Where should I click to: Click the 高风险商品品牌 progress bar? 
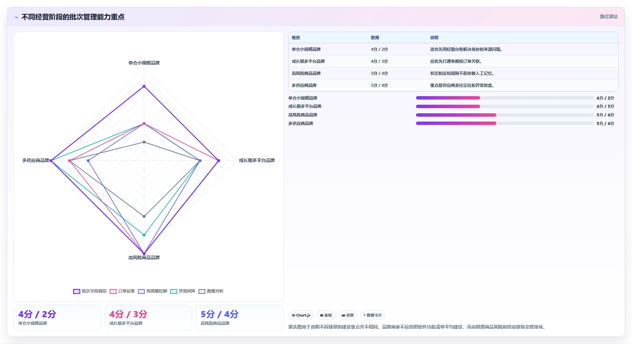(x=505, y=115)
